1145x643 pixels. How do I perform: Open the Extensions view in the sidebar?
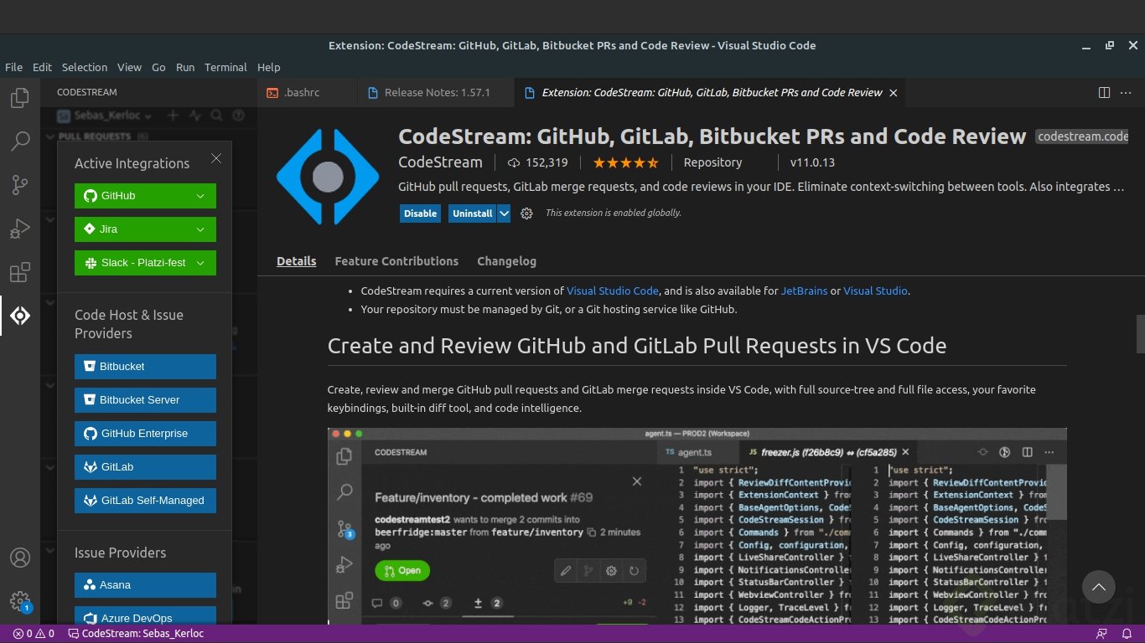coord(20,271)
